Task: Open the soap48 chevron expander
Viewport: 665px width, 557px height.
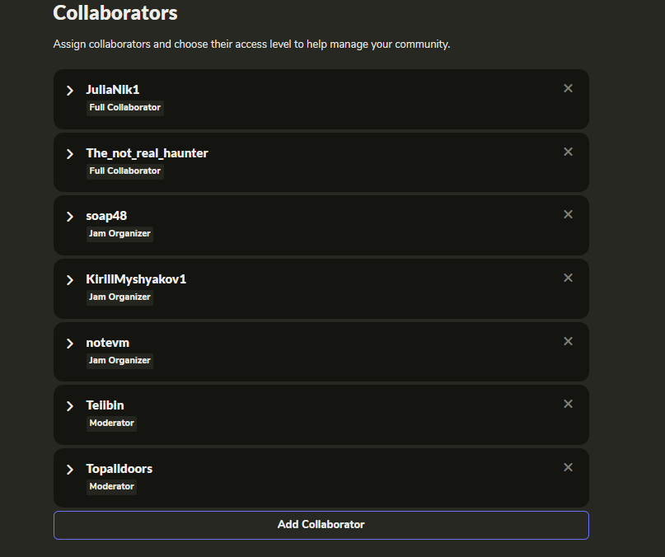Action: (x=70, y=217)
